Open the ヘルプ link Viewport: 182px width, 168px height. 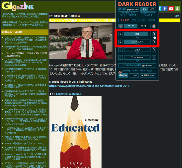click(x=149, y=71)
